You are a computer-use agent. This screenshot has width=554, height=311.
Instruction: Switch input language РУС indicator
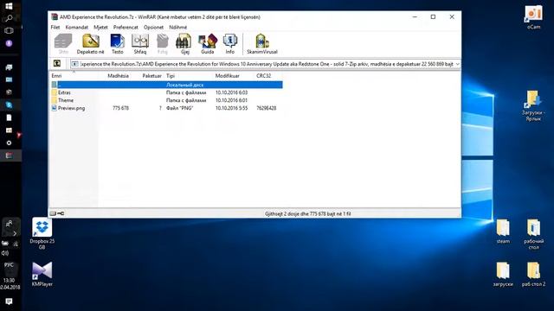pos(9,265)
